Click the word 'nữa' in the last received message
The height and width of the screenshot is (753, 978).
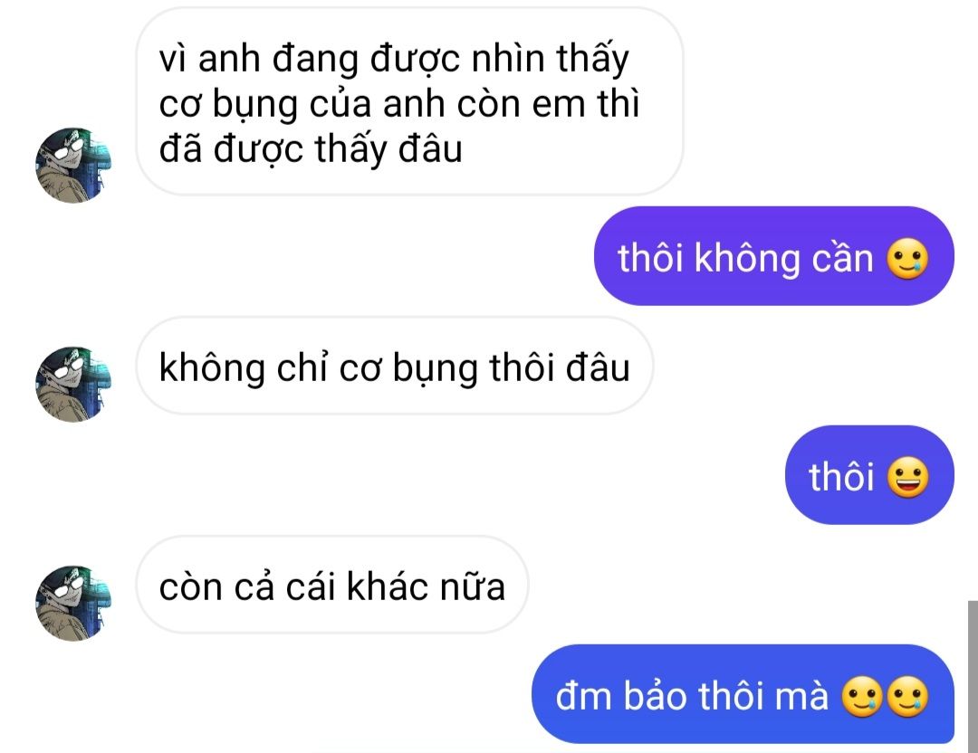pos(473,586)
